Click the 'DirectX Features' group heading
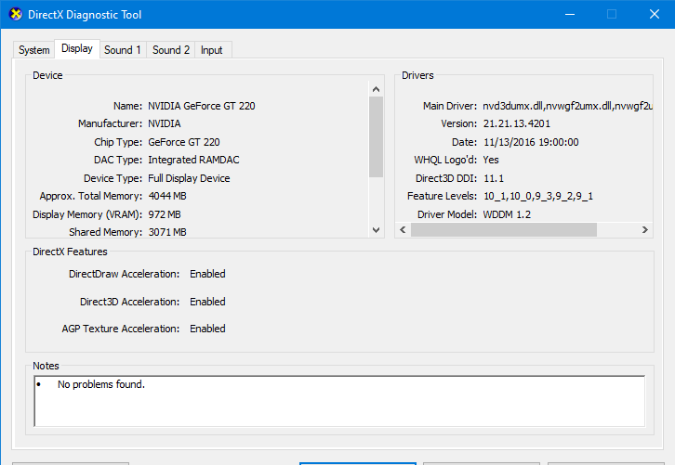 (x=70, y=252)
